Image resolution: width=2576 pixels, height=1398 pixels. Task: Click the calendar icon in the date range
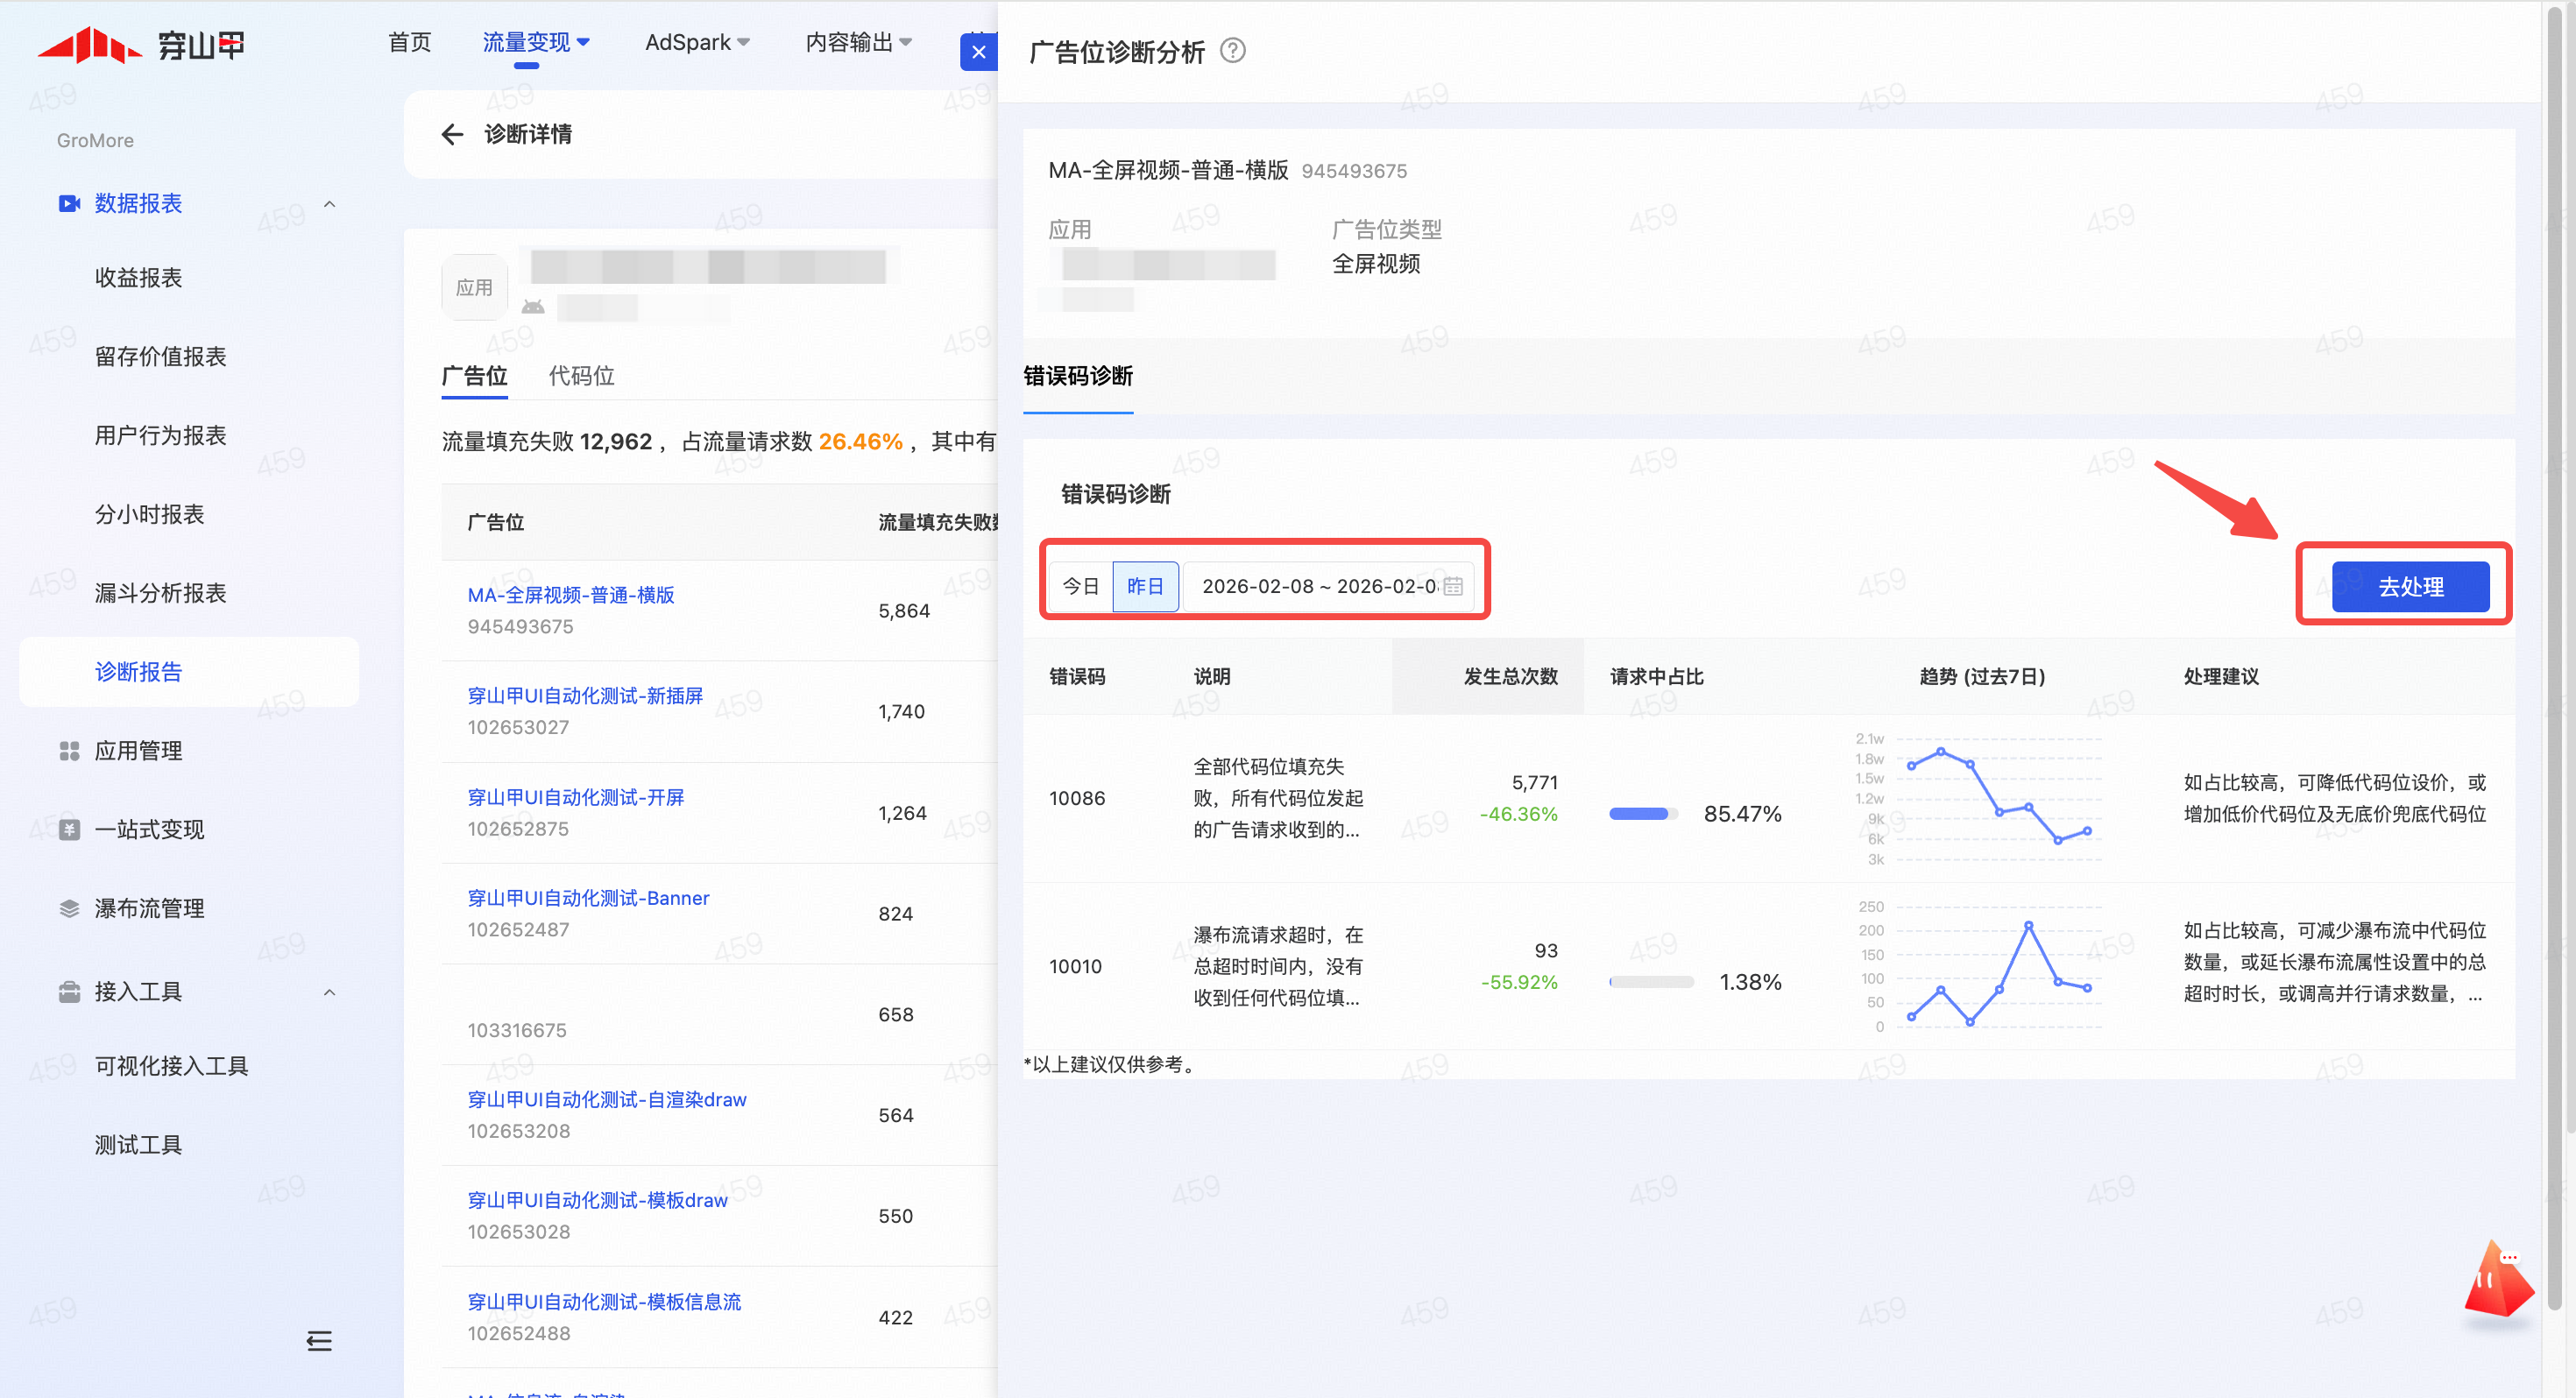(1452, 586)
